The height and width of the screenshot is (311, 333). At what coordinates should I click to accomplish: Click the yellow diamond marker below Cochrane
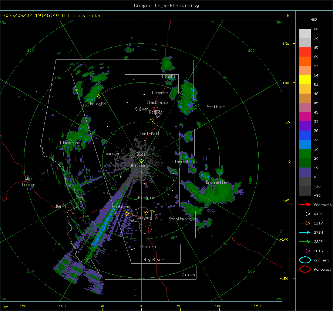(127, 214)
